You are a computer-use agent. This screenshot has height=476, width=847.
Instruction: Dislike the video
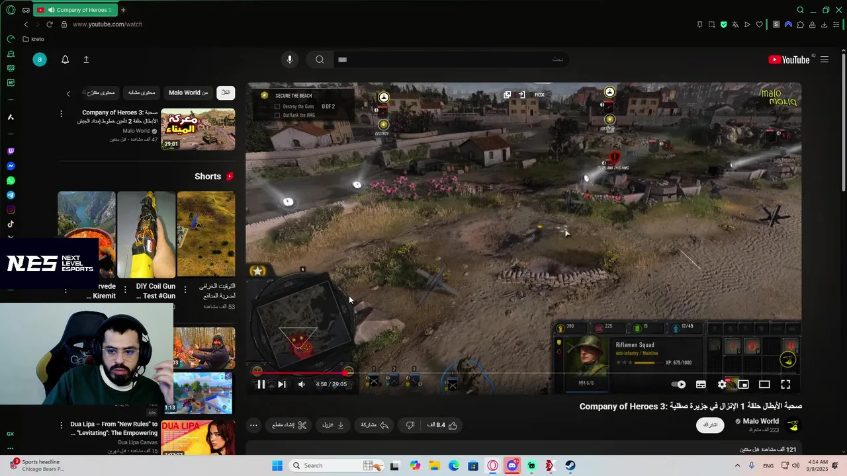[410, 425]
